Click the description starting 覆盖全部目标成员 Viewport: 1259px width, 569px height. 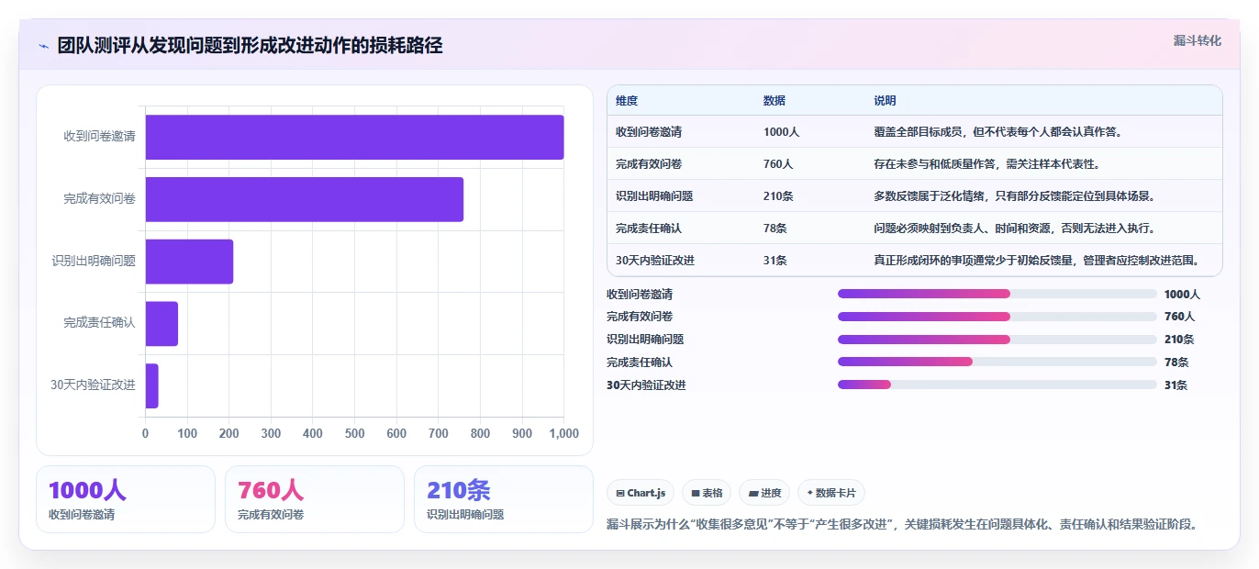pyautogui.click(x=998, y=132)
